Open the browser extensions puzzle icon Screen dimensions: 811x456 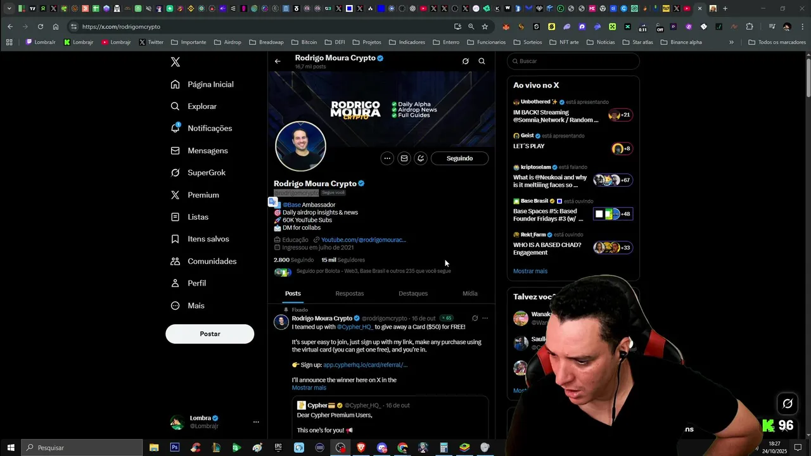(750, 27)
